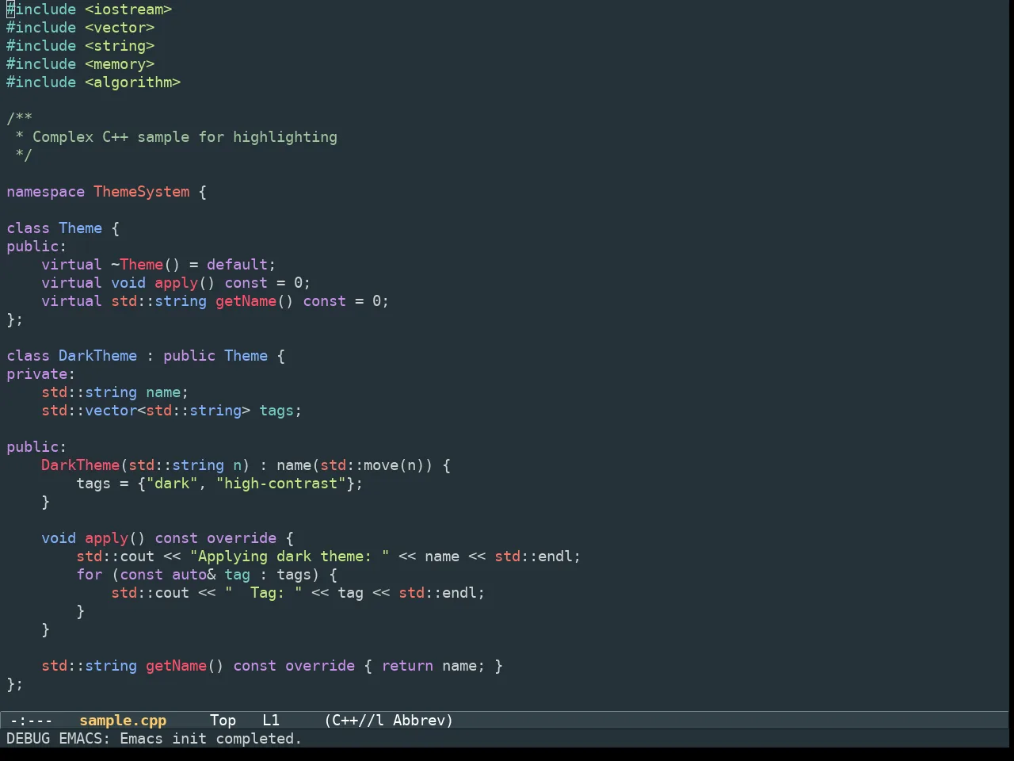Click the string literal "high-contrast"
This screenshot has height=761, width=1014.
(281, 484)
